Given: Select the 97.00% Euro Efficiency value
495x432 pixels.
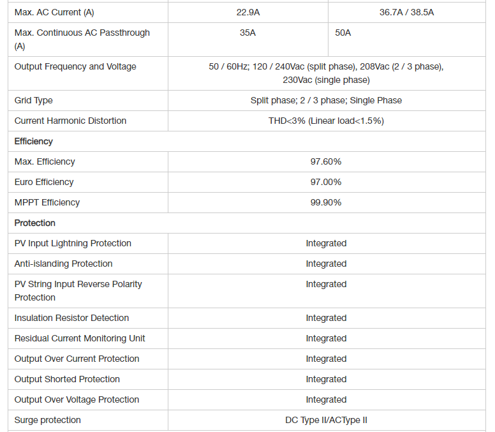Looking at the screenshot, I should click(x=326, y=182).
